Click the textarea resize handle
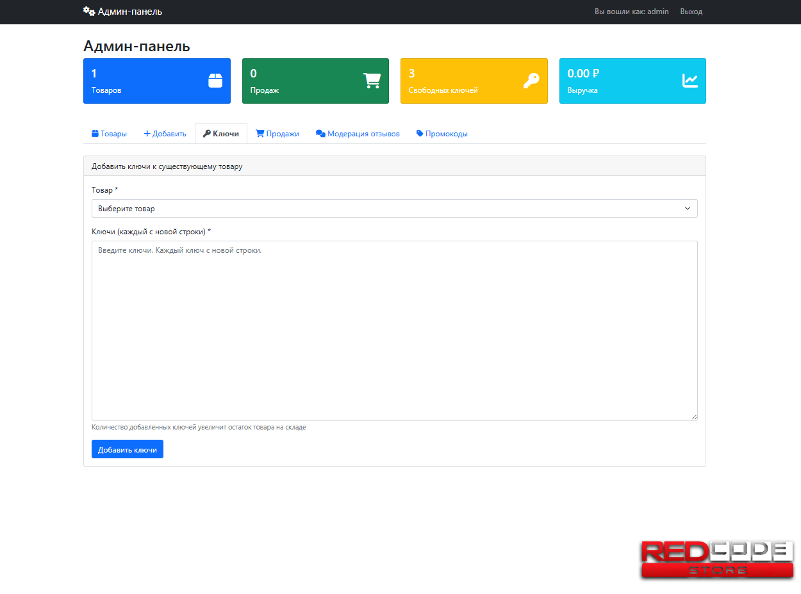Viewport: 801px width, 594px height. click(694, 417)
